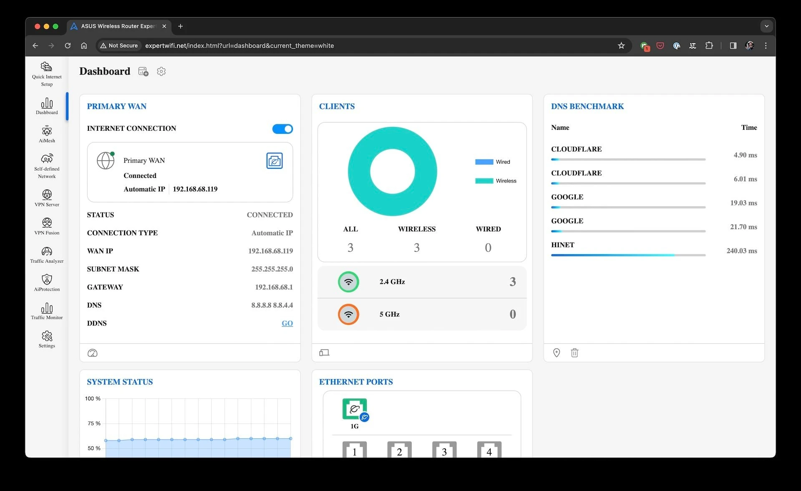Open AiProtection in sidebar
This screenshot has height=491, width=801.
pos(47,283)
